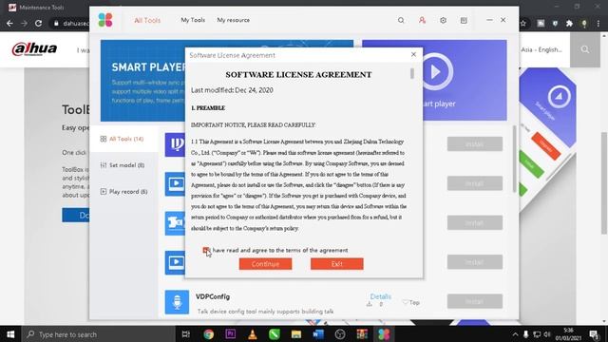Open Chrome three-dot menu
This screenshot has height=342, width=608.
pyautogui.click(x=598, y=23)
